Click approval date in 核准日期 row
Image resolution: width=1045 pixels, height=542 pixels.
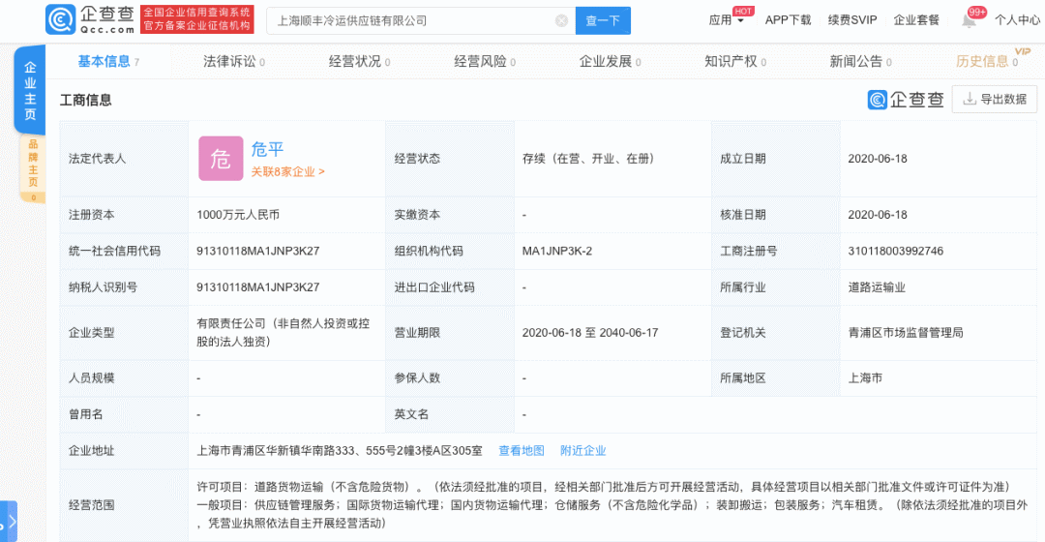point(877,215)
